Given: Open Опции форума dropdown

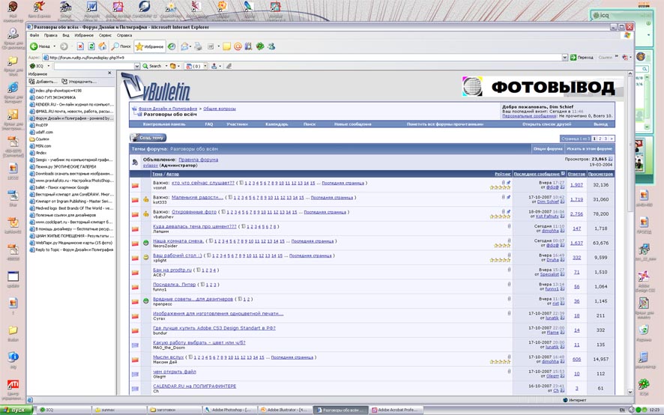Looking at the screenshot, I should [548, 148].
